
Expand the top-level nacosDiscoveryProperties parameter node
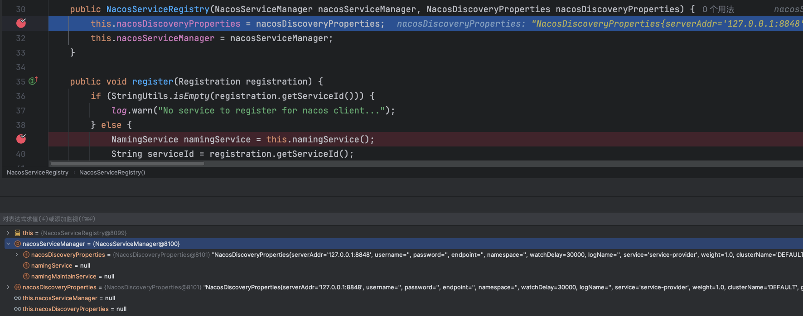tap(8, 287)
